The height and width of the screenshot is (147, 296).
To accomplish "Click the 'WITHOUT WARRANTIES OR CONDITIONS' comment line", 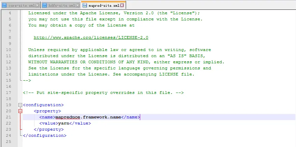I will [x=126, y=62].
